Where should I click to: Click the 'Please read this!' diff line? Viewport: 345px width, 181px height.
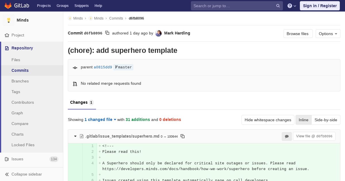[122, 152]
